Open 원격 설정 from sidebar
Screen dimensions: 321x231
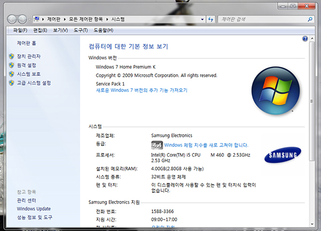click(x=26, y=65)
